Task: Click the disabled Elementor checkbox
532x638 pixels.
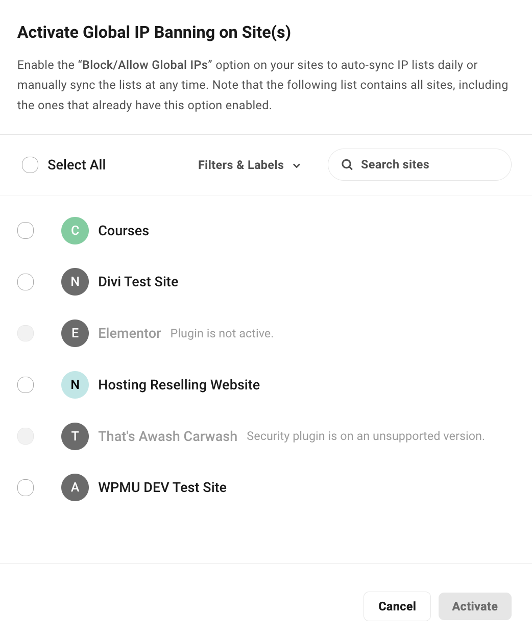Action: pos(26,333)
